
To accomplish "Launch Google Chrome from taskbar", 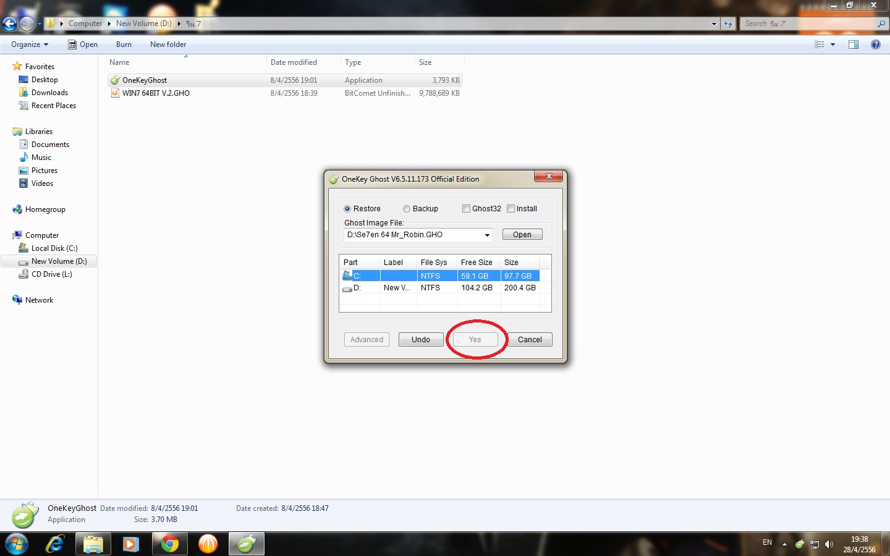I will pos(169,544).
